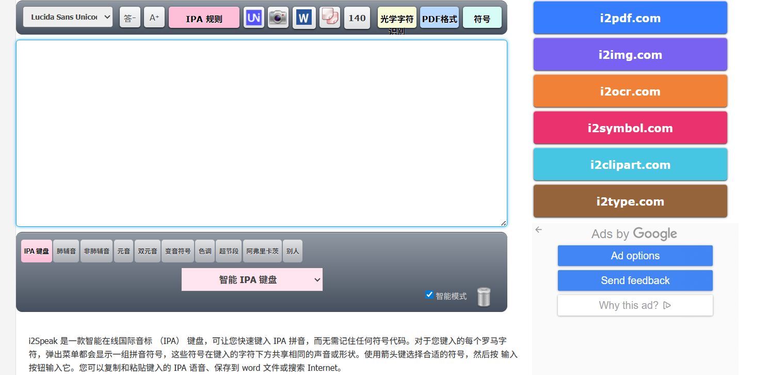
Task: Open the 光学字符识别 OCR button
Action: point(397,18)
